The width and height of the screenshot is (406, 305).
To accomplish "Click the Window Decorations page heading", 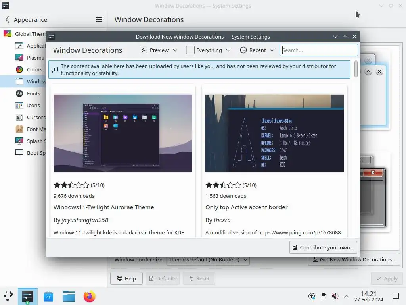I will click(149, 19).
